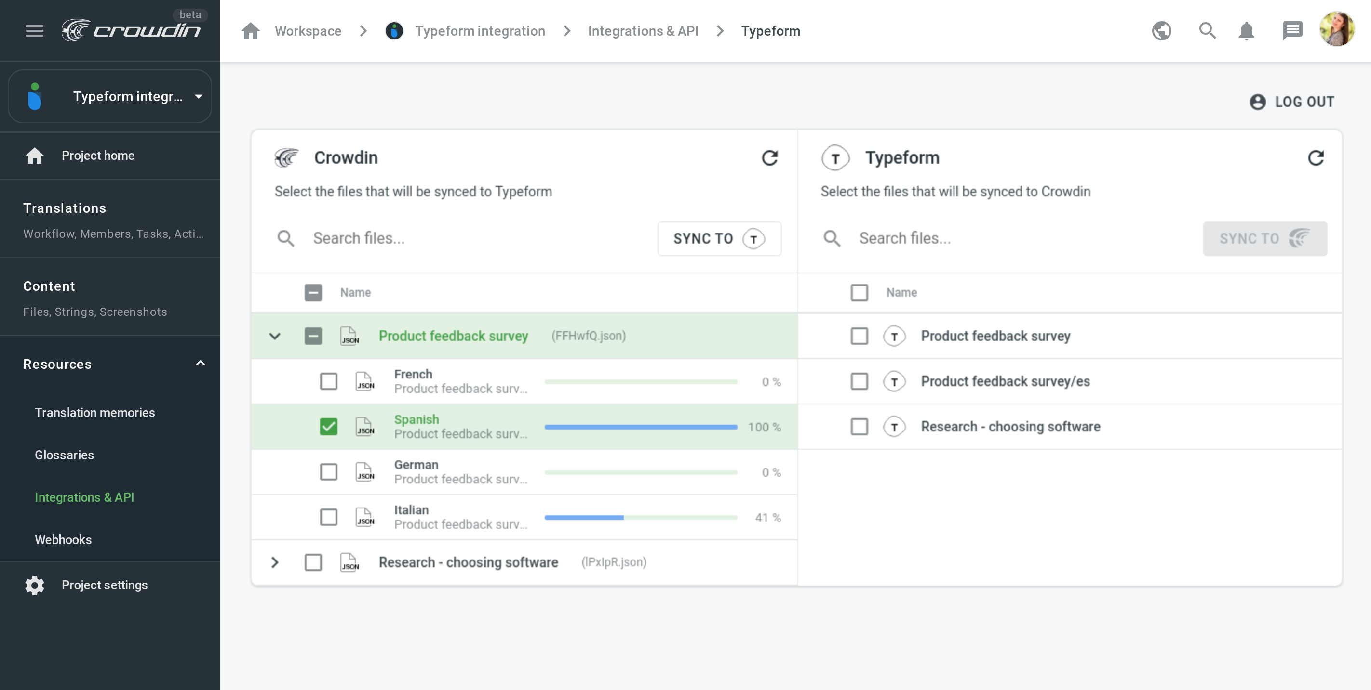
Task: Open Glossaries
Action: point(64,455)
